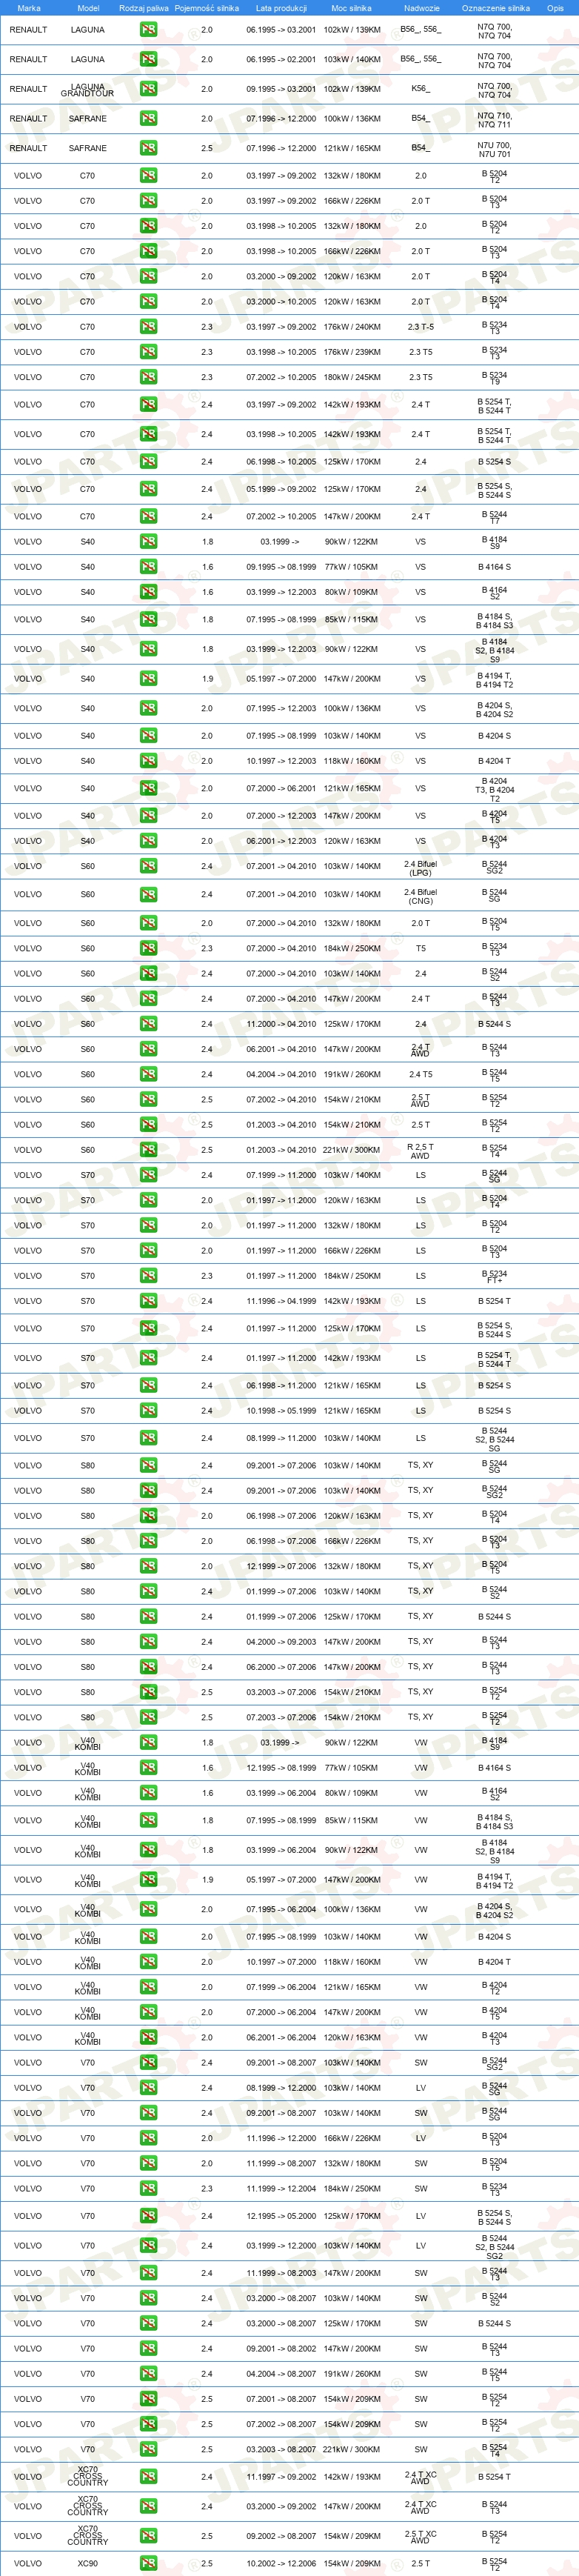Screen dimensions: 579x2576
Task: Click fuel icon in Volvo S40 1.9 row
Action: click(x=148, y=679)
